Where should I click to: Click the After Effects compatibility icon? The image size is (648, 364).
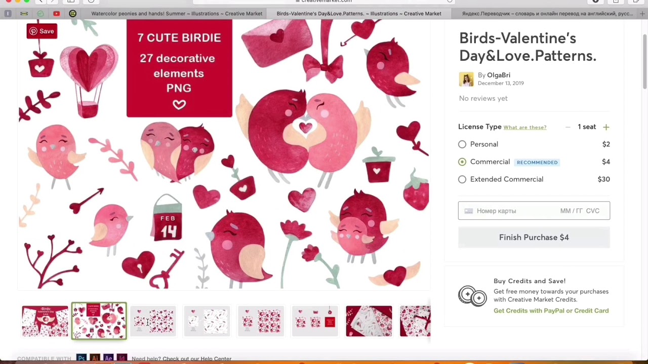(x=108, y=358)
